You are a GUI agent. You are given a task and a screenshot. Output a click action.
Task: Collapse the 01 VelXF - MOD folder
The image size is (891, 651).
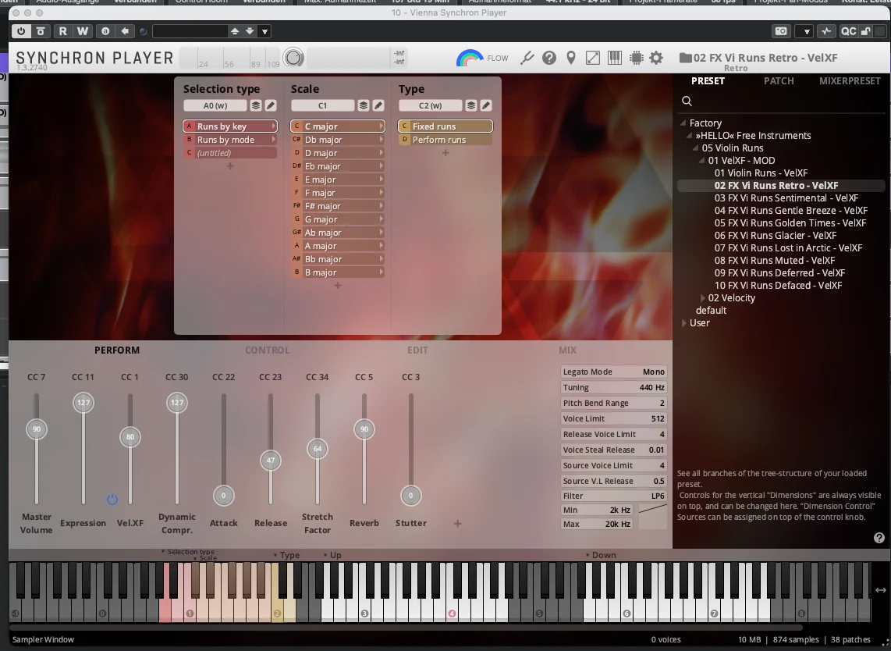701,160
